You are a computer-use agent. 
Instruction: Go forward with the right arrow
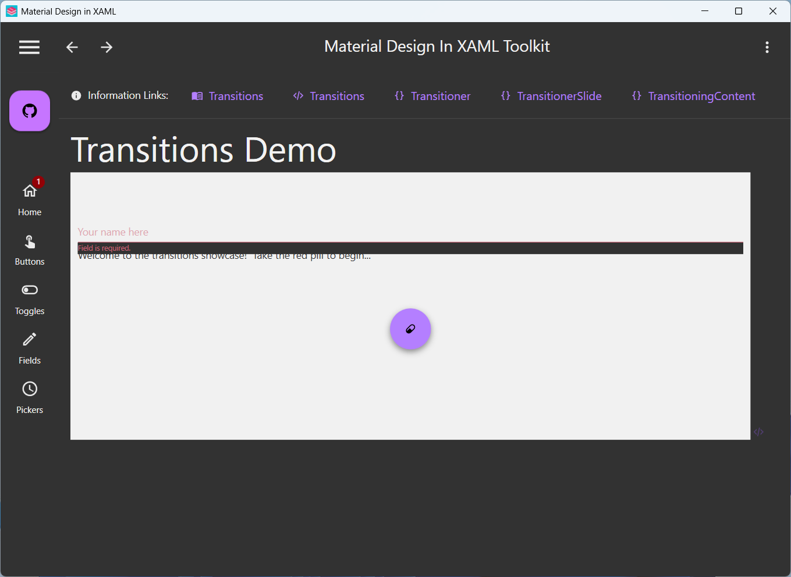click(x=107, y=47)
